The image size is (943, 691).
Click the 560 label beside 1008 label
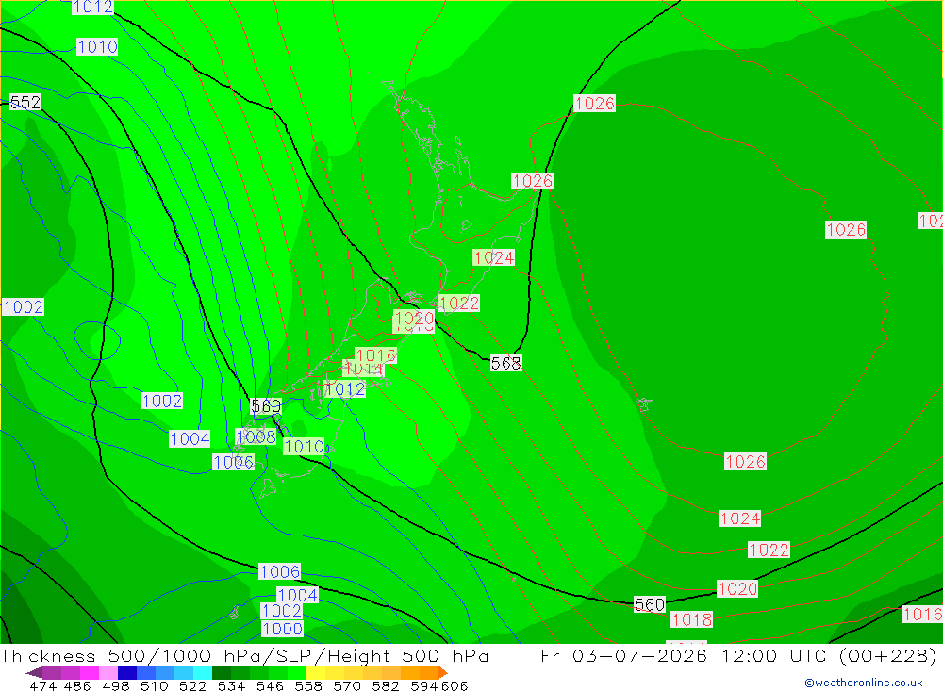pos(266,406)
